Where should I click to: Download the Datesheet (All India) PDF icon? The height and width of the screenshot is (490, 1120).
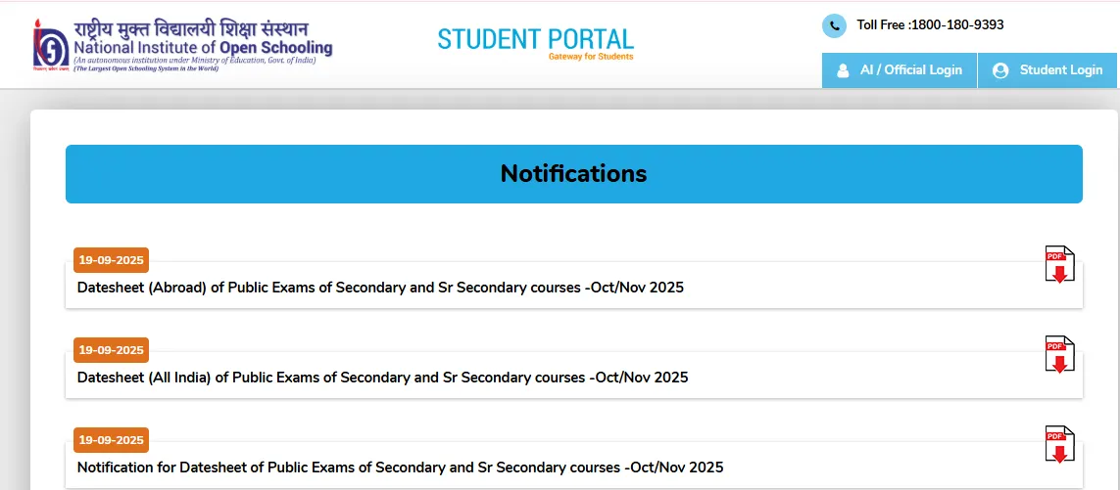[x=1059, y=354]
